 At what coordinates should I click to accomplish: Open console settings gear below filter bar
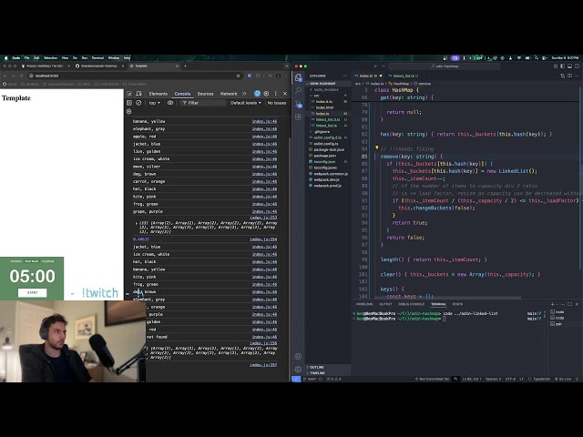[x=129, y=111]
